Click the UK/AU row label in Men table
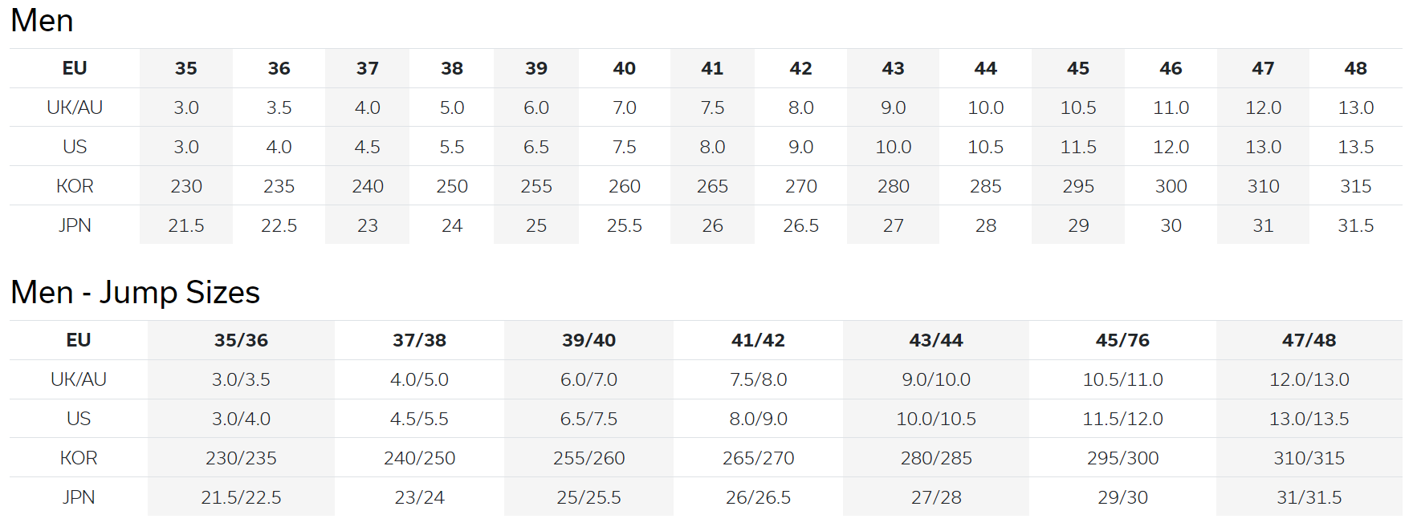1413x527 pixels. 75,107
